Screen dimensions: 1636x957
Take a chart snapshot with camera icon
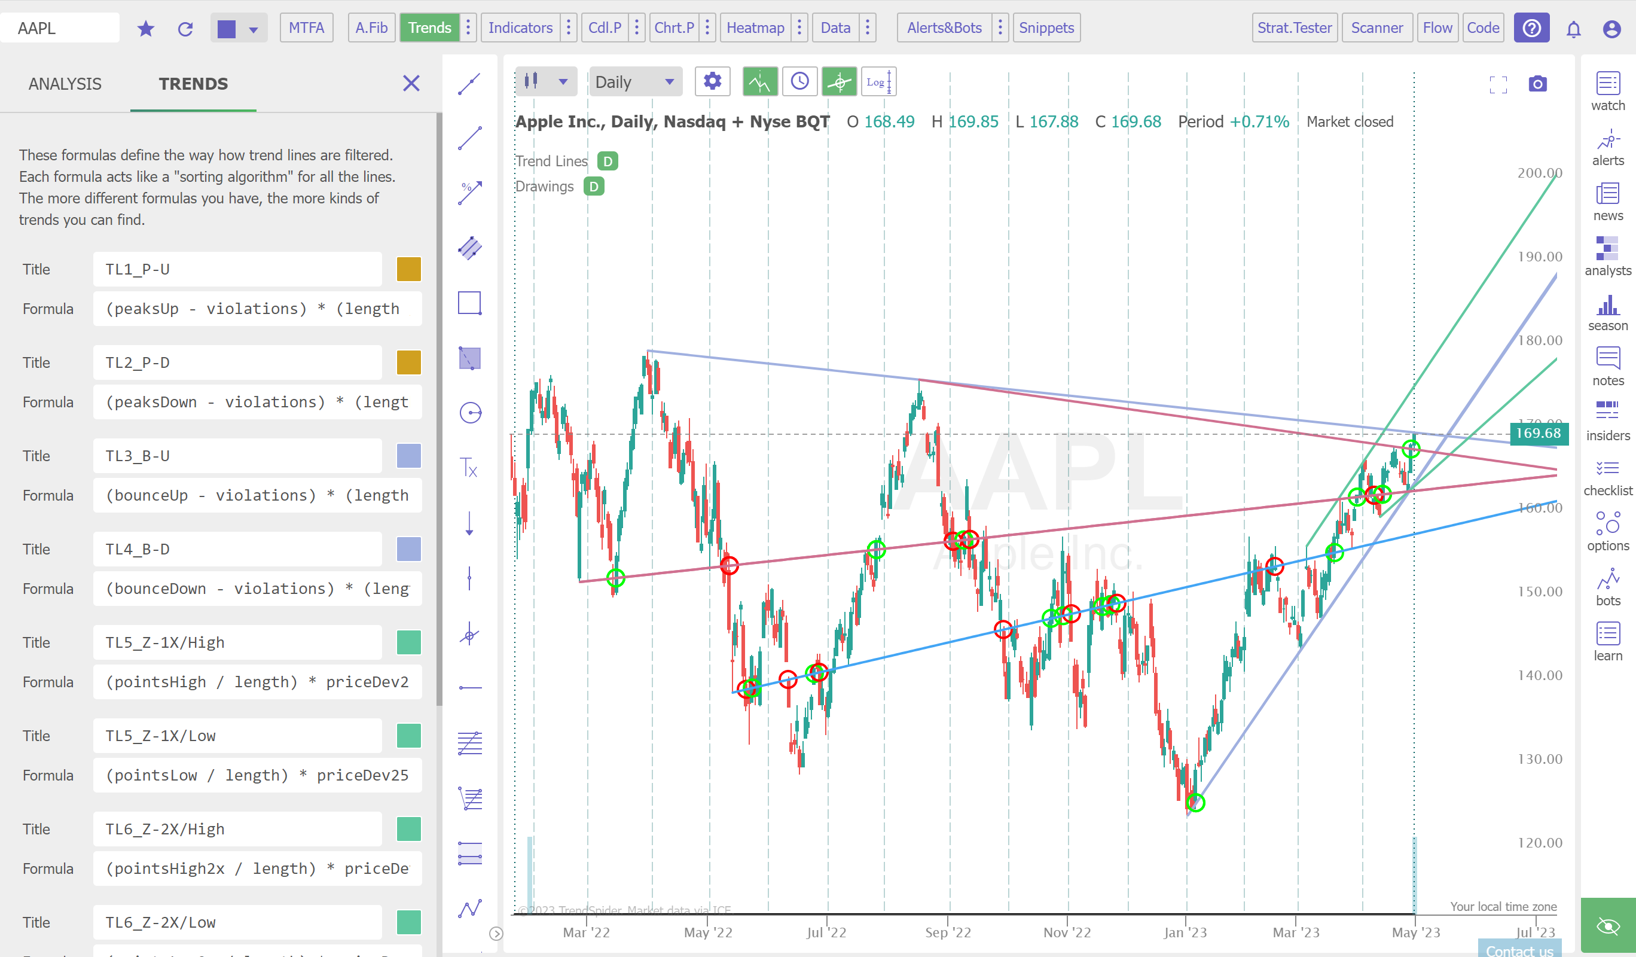pyautogui.click(x=1537, y=84)
